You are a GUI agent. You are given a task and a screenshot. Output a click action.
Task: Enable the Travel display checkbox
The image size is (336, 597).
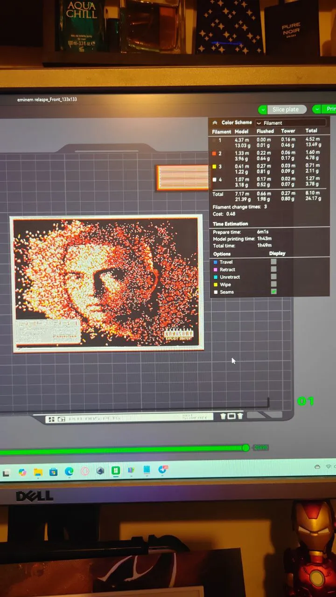(273, 262)
